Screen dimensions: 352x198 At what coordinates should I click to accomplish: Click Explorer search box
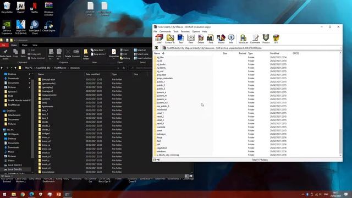click(141, 68)
